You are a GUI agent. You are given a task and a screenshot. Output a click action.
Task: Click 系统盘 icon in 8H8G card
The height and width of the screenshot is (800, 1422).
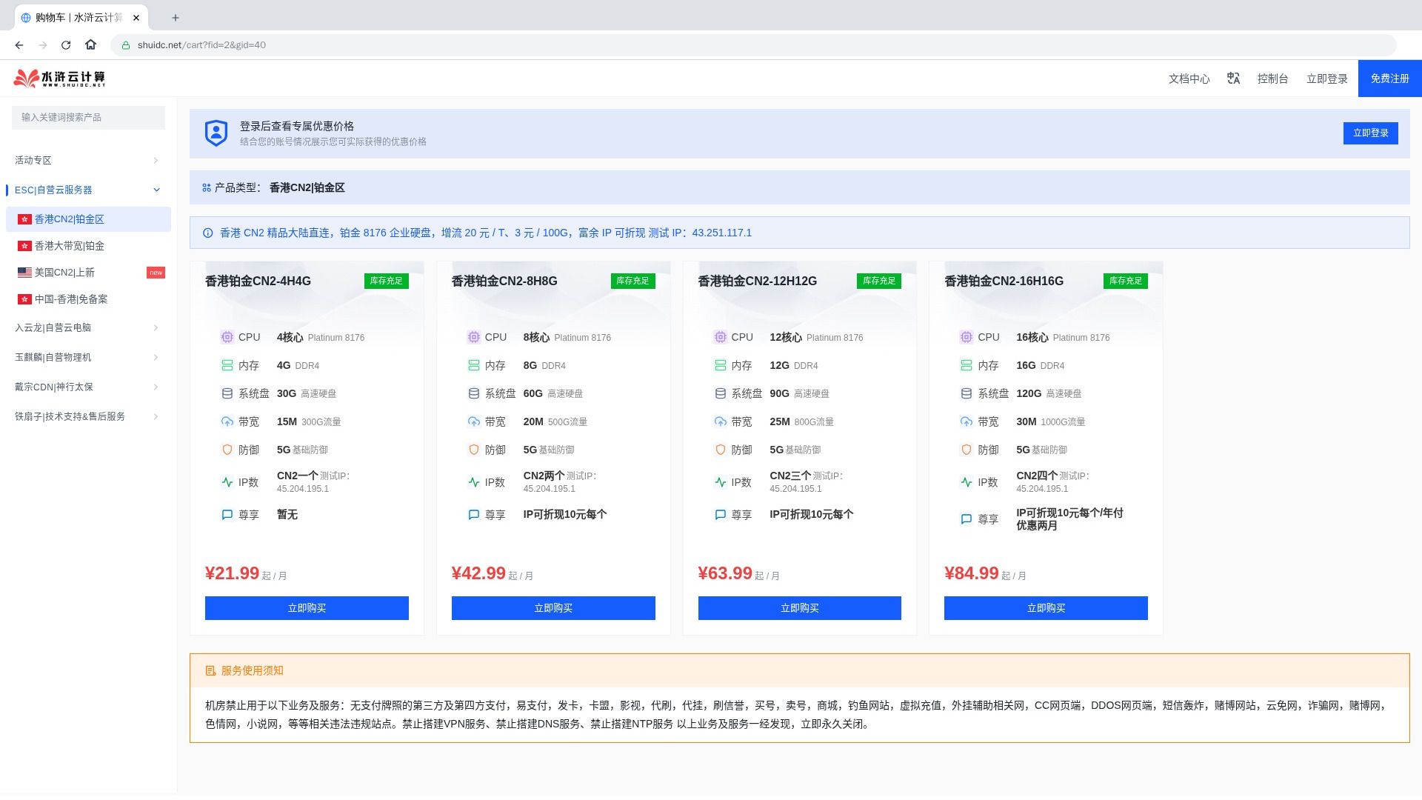point(473,394)
